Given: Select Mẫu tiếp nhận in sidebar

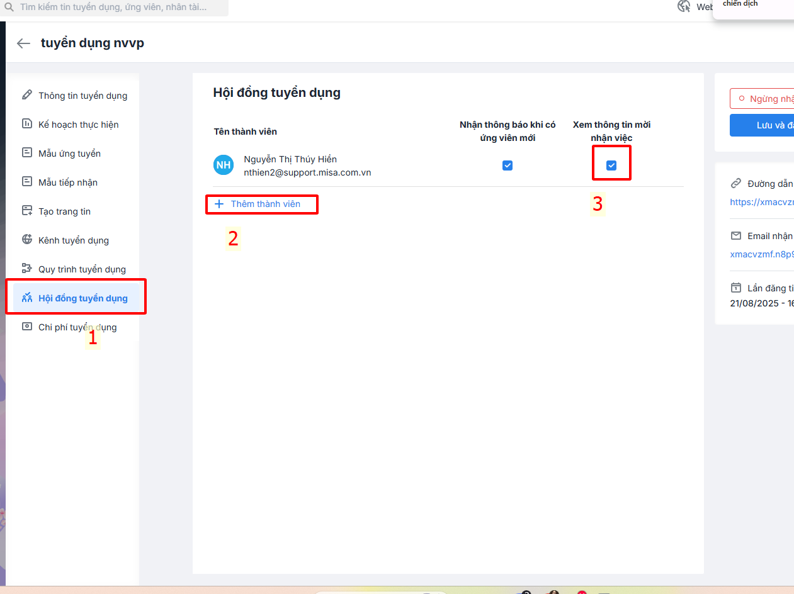Looking at the screenshot, I should (76, 182).
